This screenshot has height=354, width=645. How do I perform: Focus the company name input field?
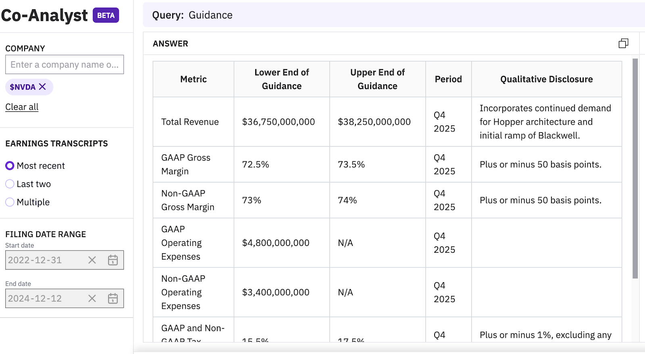(x=64, y=65)
